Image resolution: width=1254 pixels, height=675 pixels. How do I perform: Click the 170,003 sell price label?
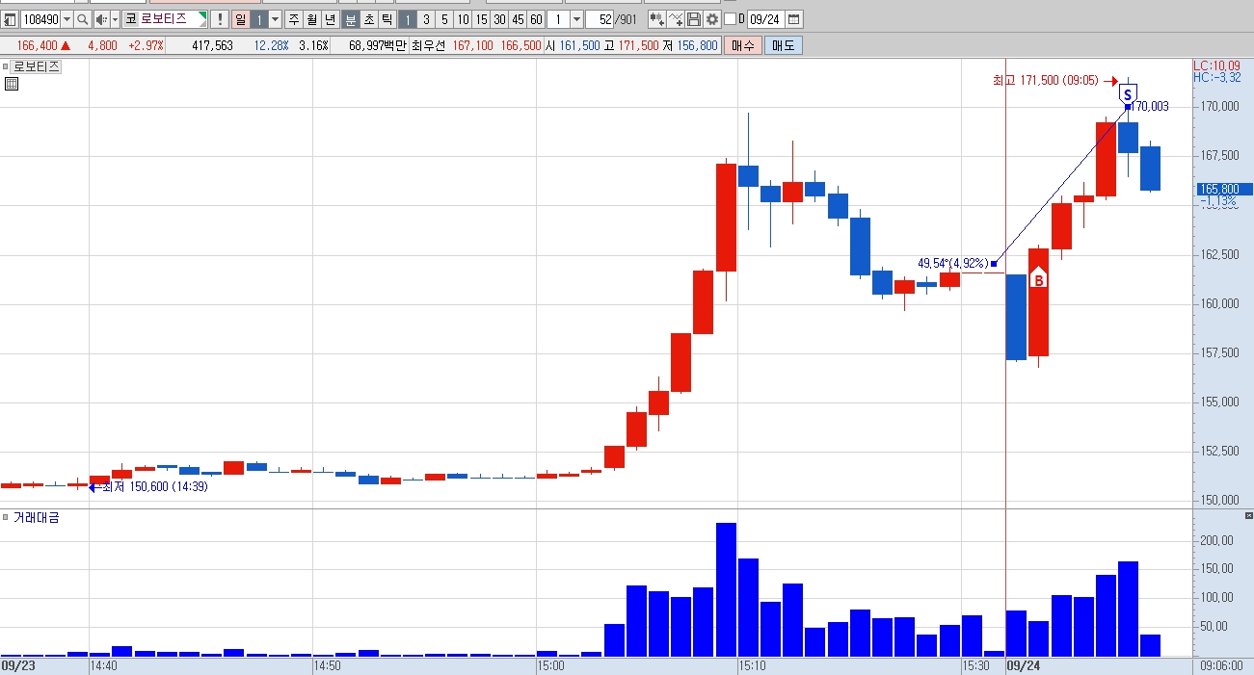click(1149, 107)
